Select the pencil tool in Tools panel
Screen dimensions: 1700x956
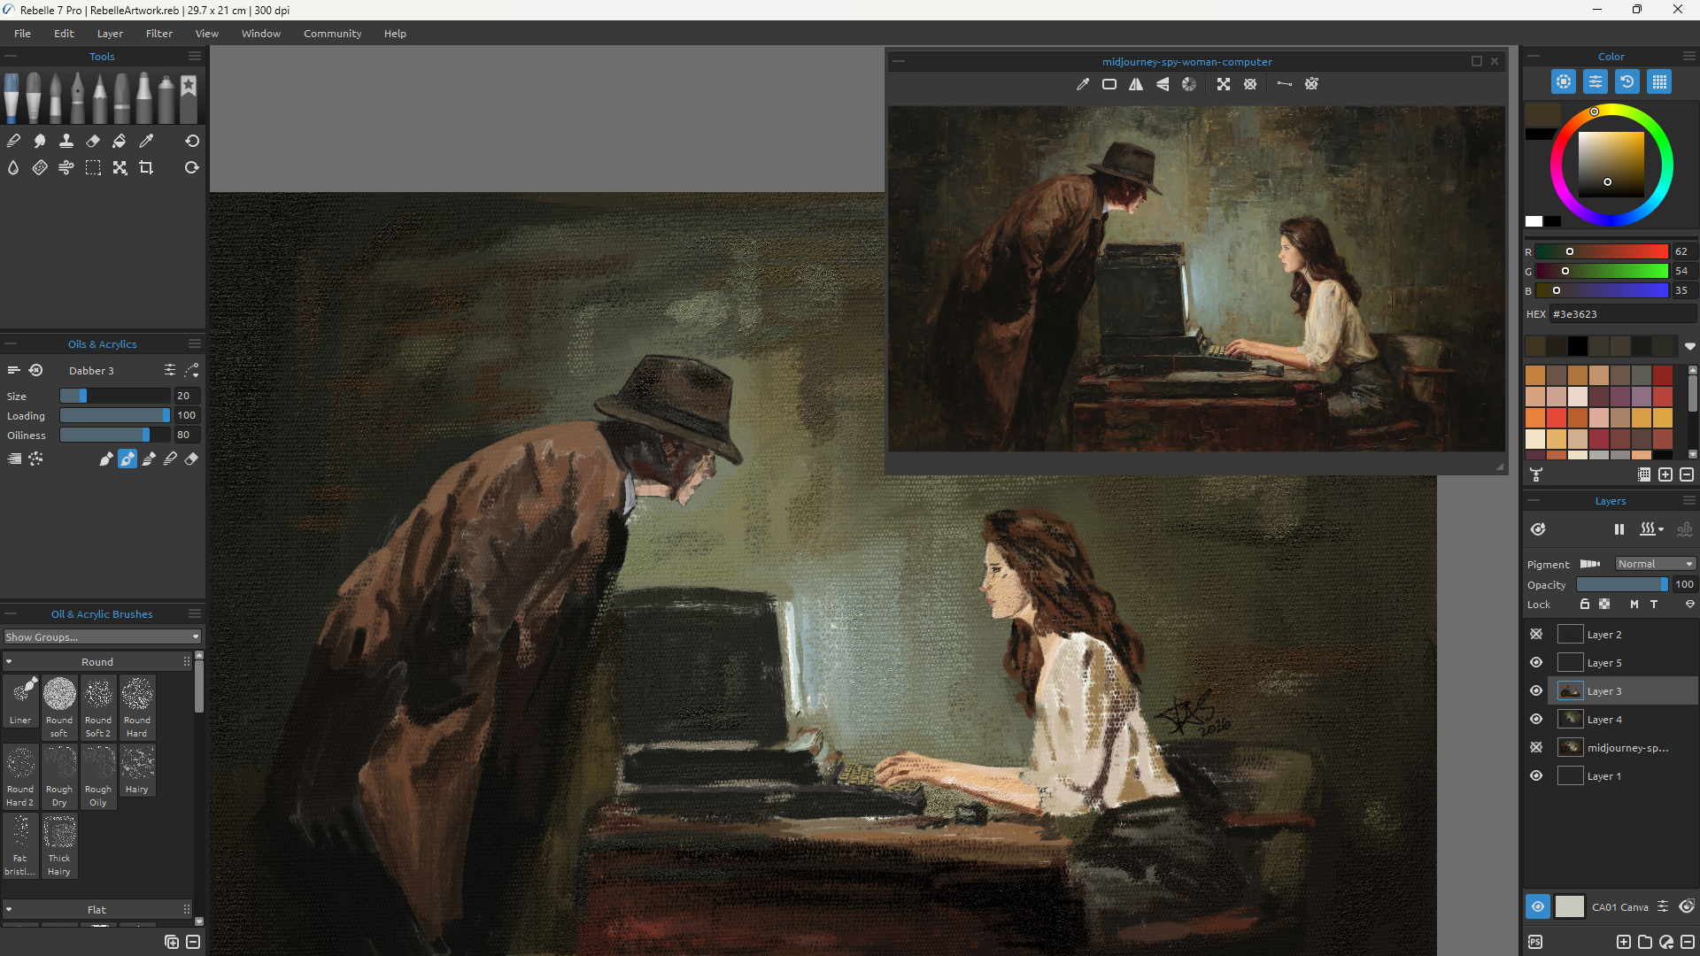(100, 97)
